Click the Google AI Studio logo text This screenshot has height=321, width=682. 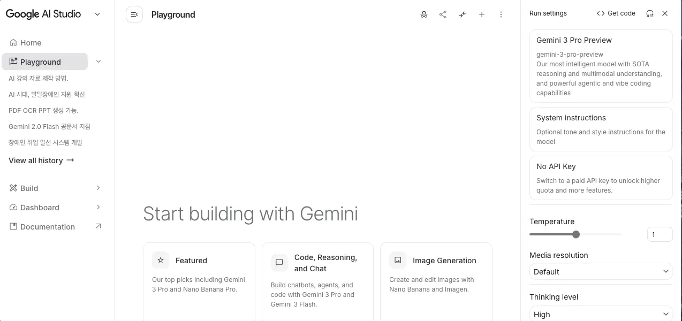click(43, 14)
